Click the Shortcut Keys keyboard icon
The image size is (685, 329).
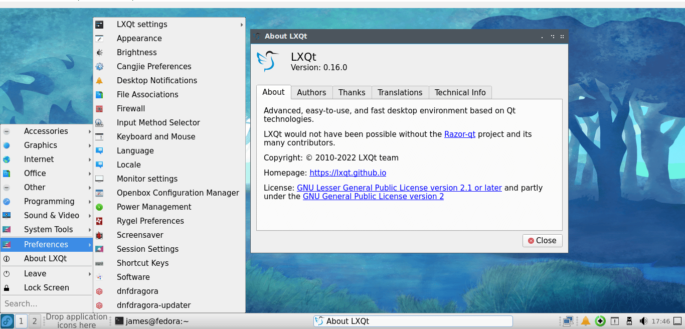pyautogui.click(x=99, y=263)
